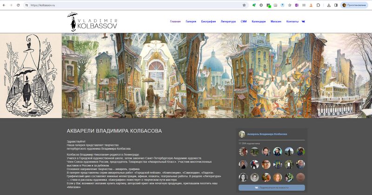Screen dimensions: 372x195
Task: Open the orange cone extension icon
Action: coord(311,5)
